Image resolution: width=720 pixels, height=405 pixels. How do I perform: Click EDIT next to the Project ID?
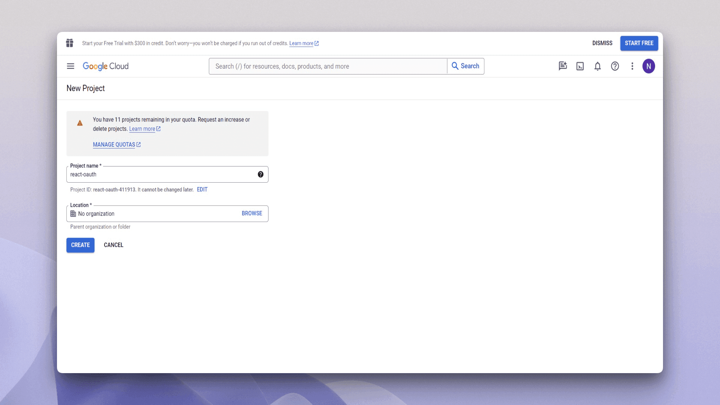pos(202,189)
